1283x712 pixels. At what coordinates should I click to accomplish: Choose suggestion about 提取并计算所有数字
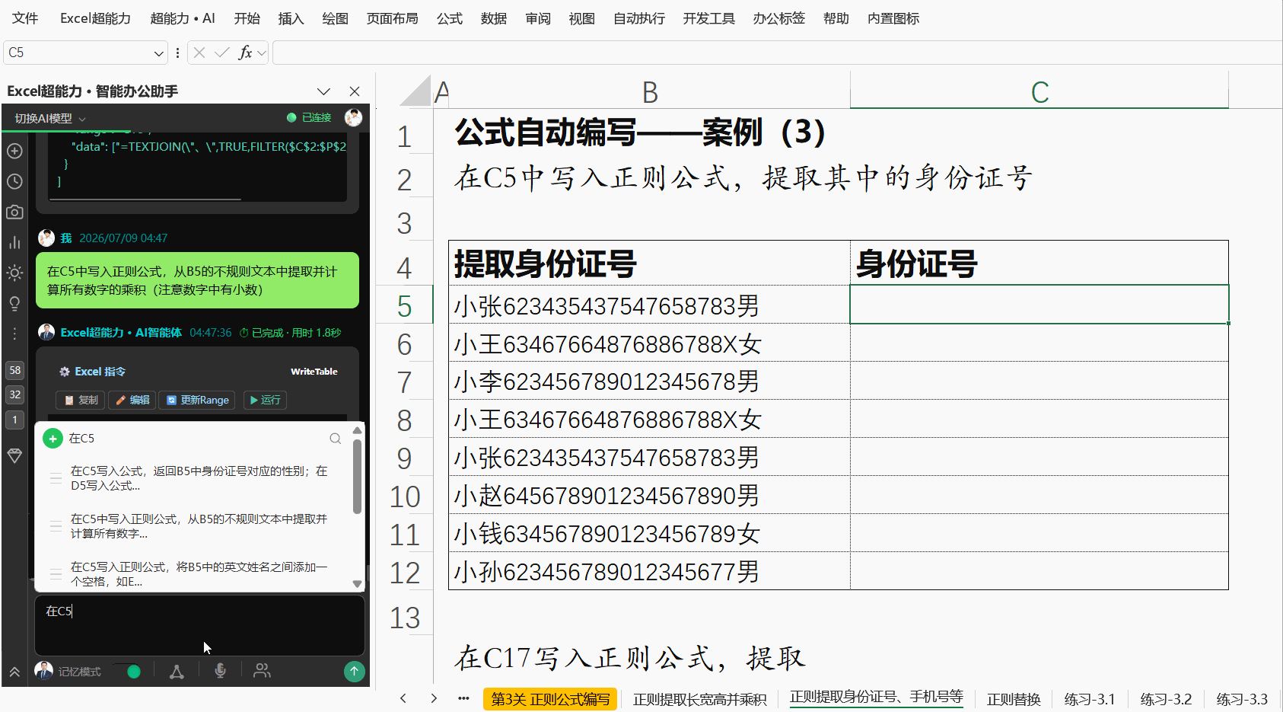pyautogui.click(x=199, y=526)
